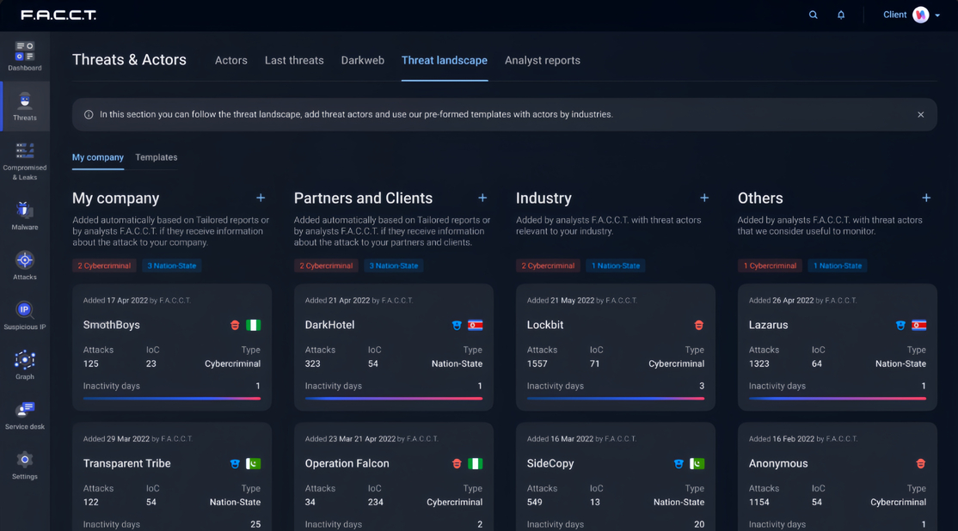Switch to the Templates sub-tab

point(156,157)
